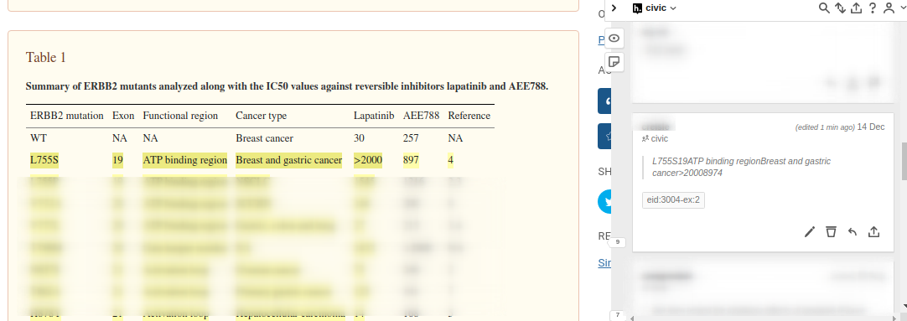Open the 14 Dec annotation timestamp

871,127
